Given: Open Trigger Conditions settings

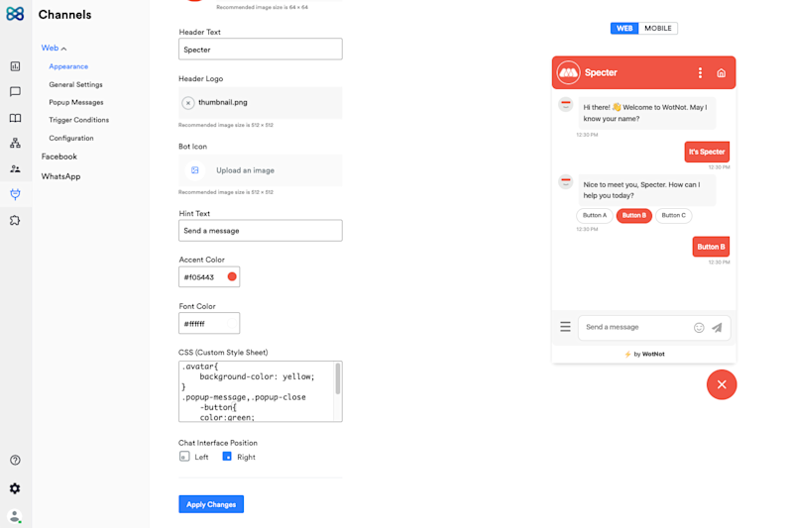Looking at the screenshot, I should [79, 120].
